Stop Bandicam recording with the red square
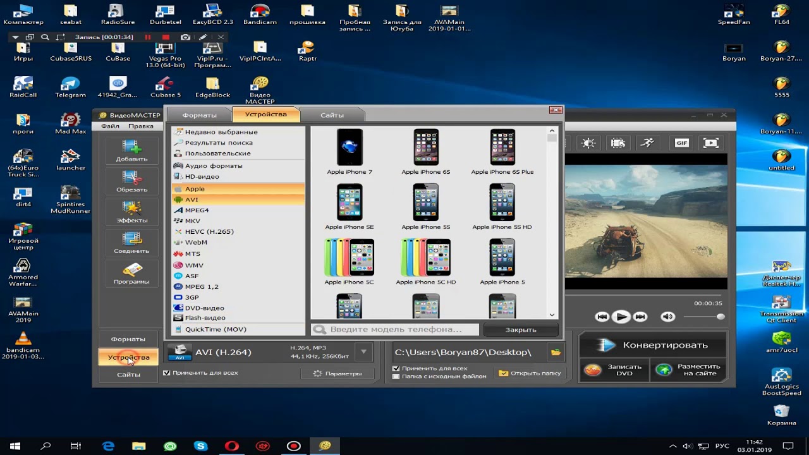 tap(166, 37)
